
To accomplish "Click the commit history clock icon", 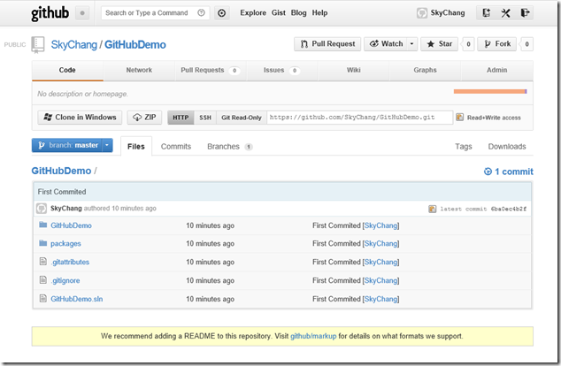I will pyautogui.click(x=488, y=172).
